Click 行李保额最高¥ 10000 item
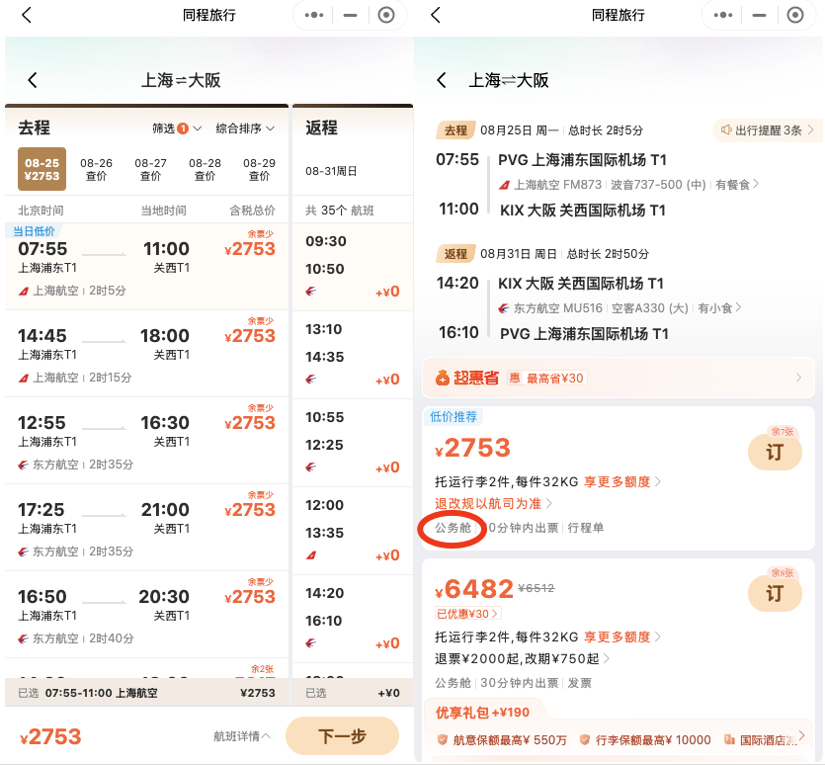The image size is (825, 765). 645,740
